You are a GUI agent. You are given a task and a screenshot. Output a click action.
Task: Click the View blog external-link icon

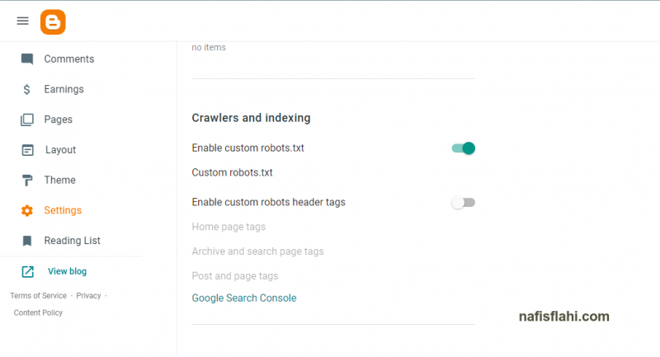pos(27,271)
